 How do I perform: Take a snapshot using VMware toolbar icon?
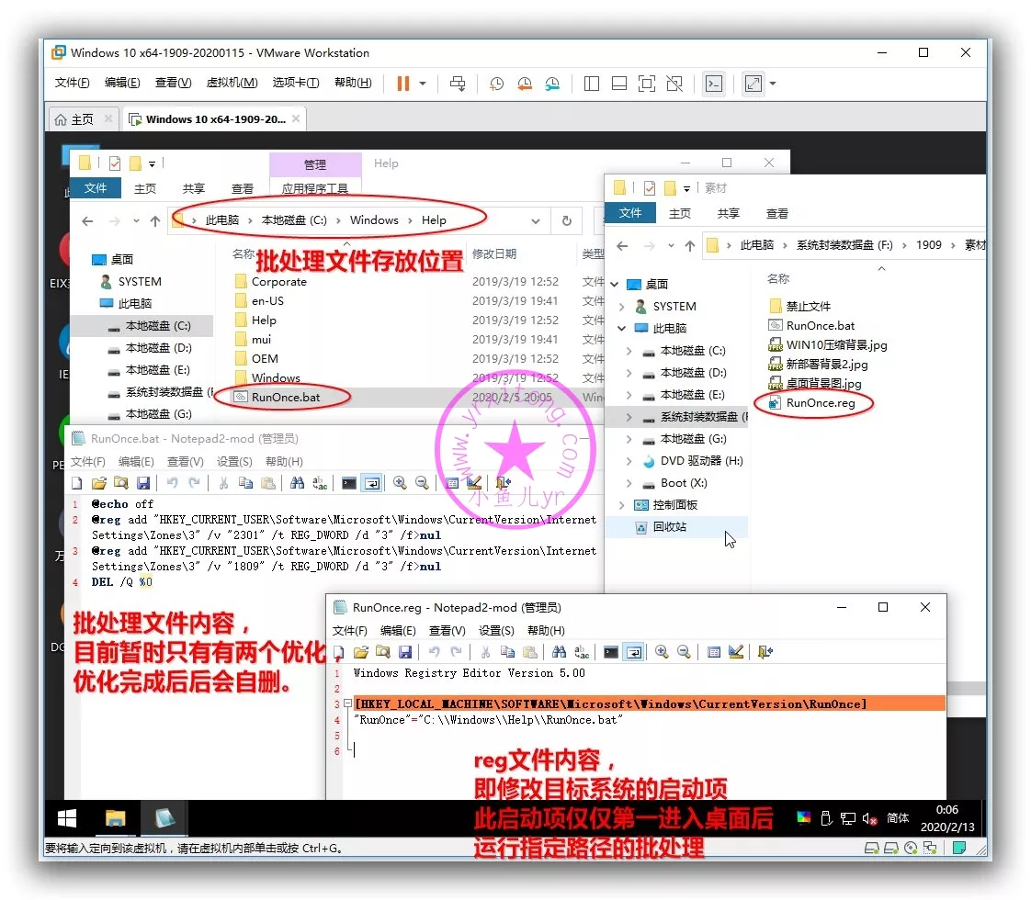496,84
